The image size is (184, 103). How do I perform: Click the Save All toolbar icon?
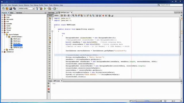click(x=14, y=8)
